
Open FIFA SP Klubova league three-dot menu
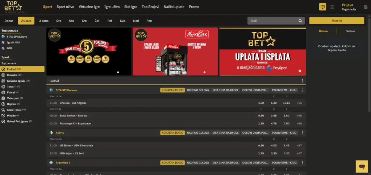[302, 90]
